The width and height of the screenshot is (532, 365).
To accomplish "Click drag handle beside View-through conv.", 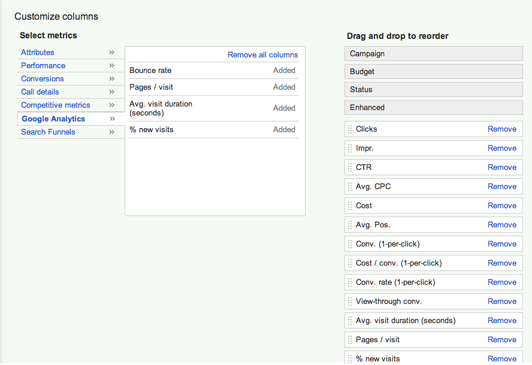I will click(350, 302).
